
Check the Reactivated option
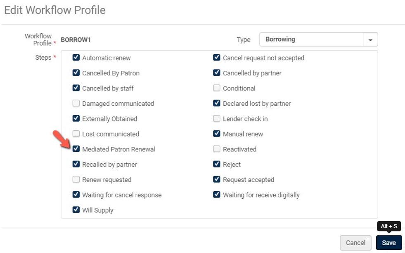click(216, 149)
